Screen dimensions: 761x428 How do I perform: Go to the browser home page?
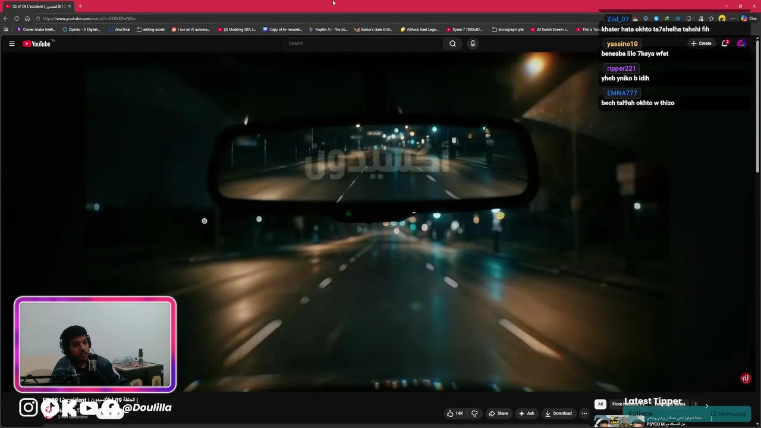click(x=27, y=18)
